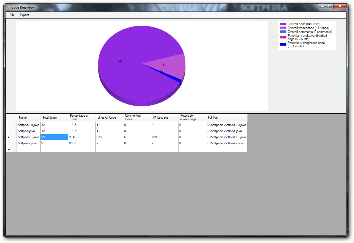Select the new-row asterisk row header
354x243 pixels.
(11, 149)
